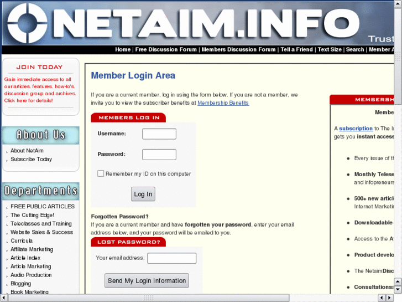Click the horizontal scrollbar thumb
Screen dimensions: 402x302
[x=149, y=298]
